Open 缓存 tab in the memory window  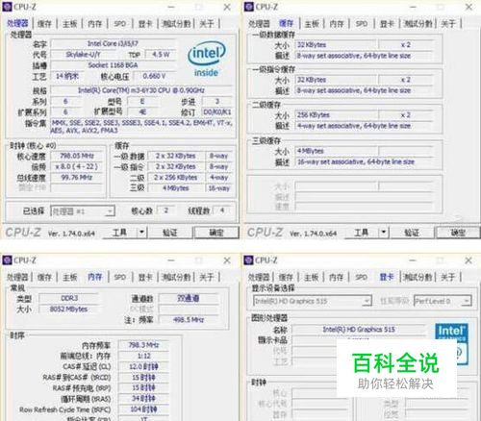tap(44, 277)
